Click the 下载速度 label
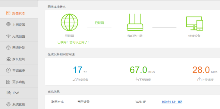This screenshot has height=109, width=220. pyautogui.click(x=145, y=80)
